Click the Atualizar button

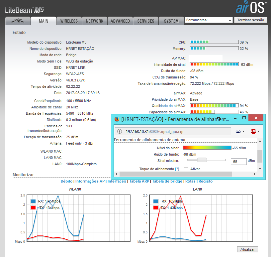pos(247,249)
